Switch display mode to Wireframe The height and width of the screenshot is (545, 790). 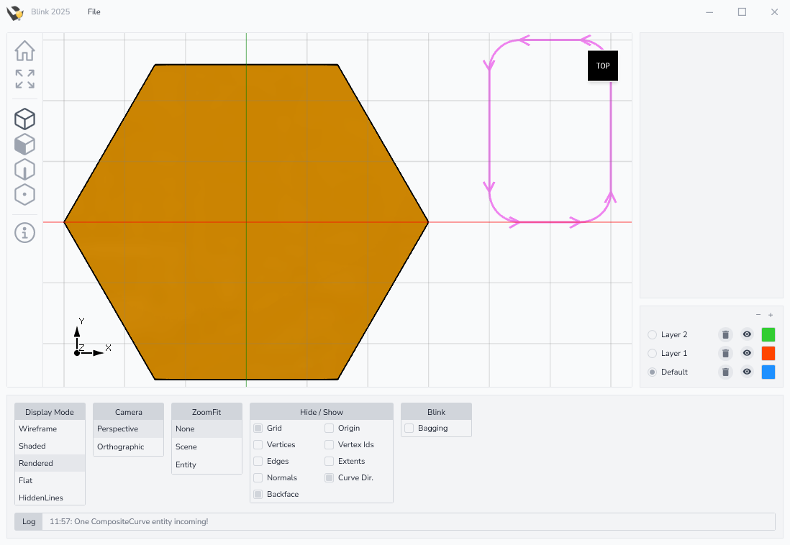coord(38,429)
